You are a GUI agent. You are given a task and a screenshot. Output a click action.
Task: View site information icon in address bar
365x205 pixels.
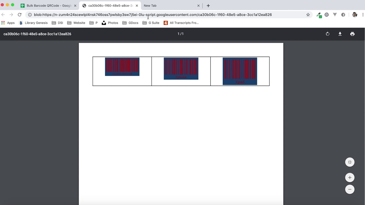(x=30, y=15)
